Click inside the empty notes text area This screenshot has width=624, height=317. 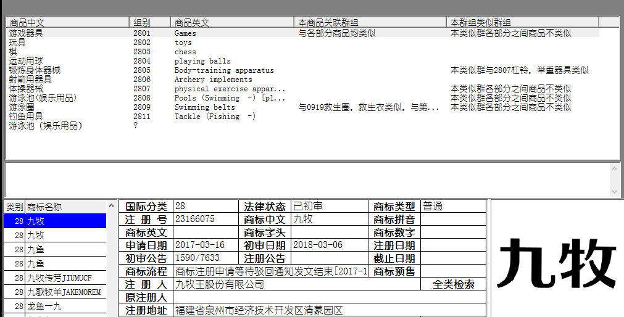307,180
